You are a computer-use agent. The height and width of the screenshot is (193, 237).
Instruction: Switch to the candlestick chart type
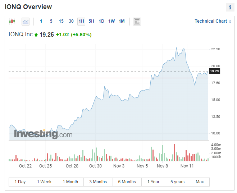point(12,22)
